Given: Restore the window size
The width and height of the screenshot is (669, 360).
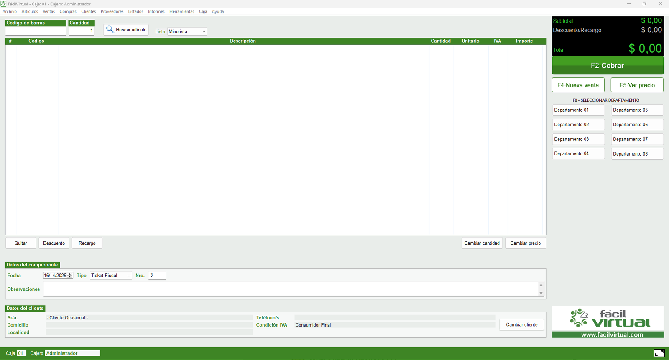Looking at the screenshot, I should [x=644, y=4].
